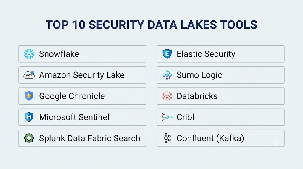Choose the Google Chronicle label

coord(72,96)
